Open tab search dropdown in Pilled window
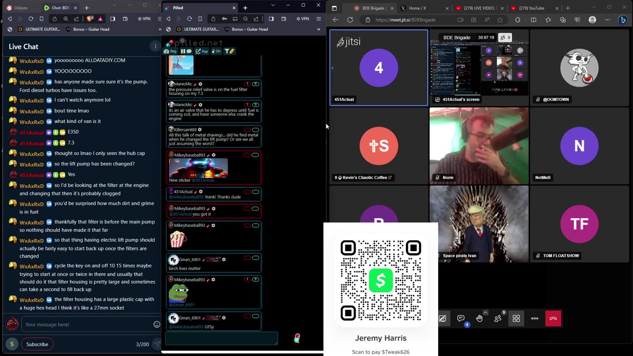 click(272, 5)
